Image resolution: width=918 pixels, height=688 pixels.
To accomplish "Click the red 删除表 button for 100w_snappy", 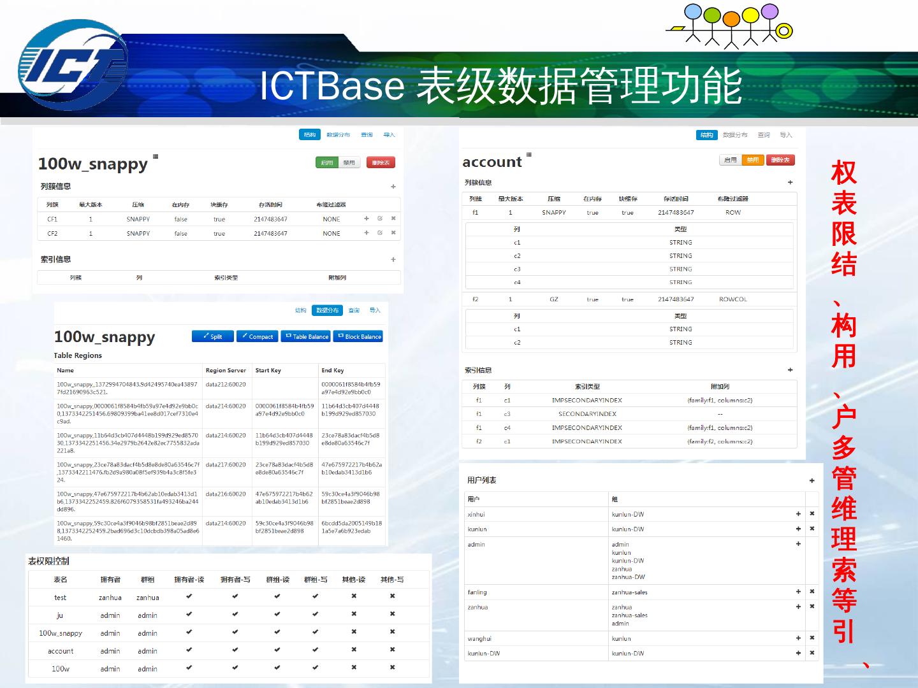I will (381, 162).
